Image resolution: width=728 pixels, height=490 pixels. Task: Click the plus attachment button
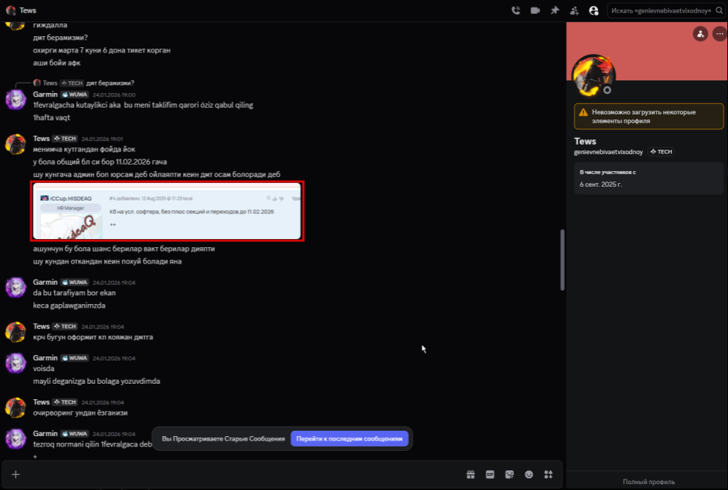pyautogui.click(x=16, y=475)
